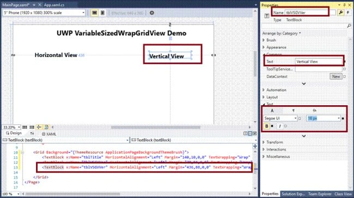The image size is (354, 198).
Task: Click the Text property field
Action: click(x=319, y=61)
